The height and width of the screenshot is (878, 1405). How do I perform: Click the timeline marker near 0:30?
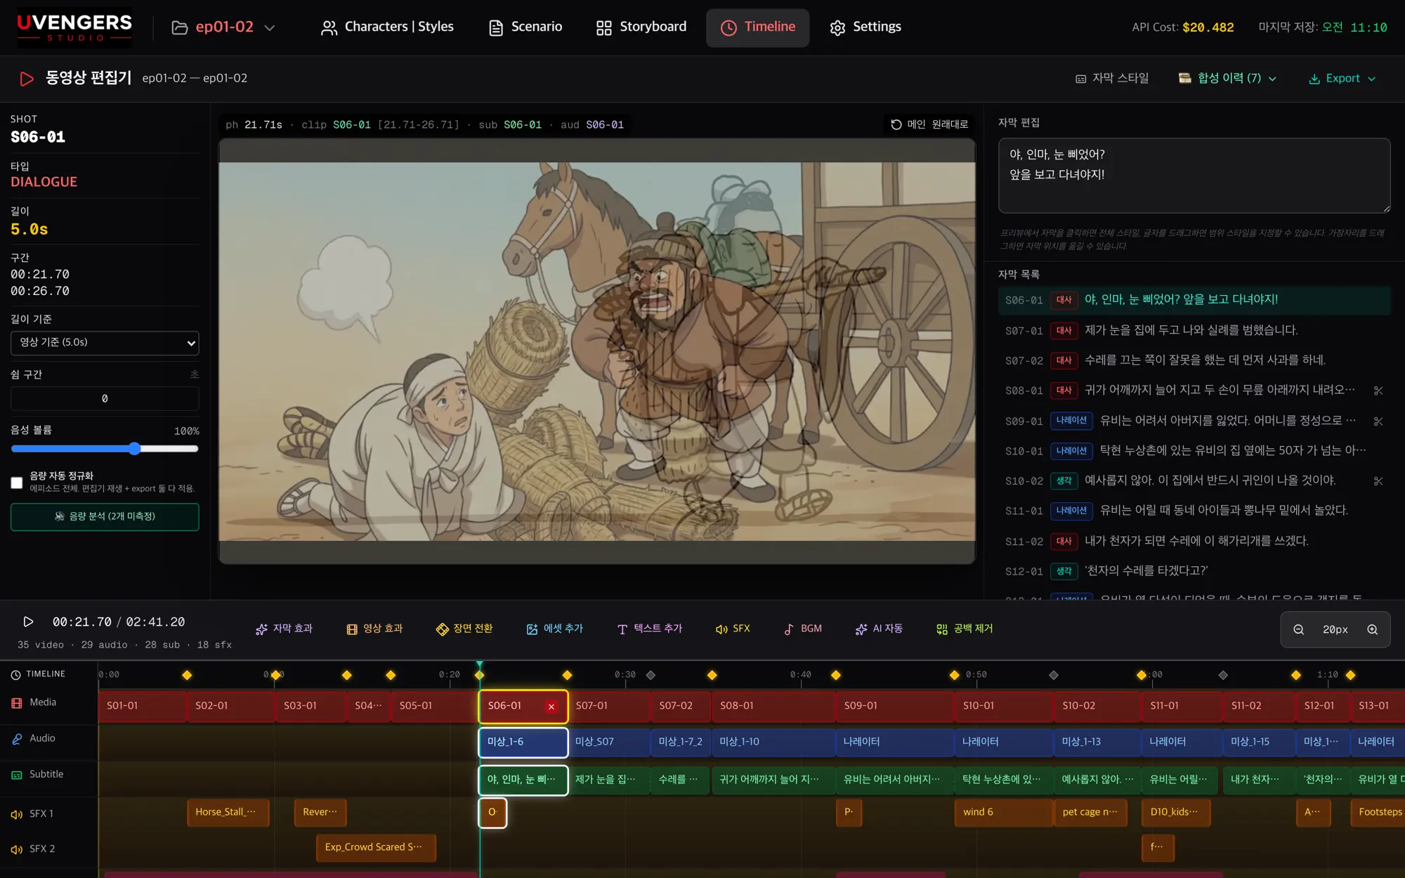tap(651, 675)
